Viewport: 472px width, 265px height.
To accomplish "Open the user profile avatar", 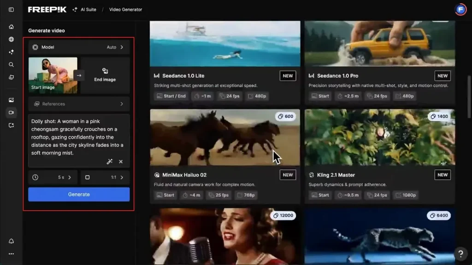I will pyautogui.click(x=460, y=10).
